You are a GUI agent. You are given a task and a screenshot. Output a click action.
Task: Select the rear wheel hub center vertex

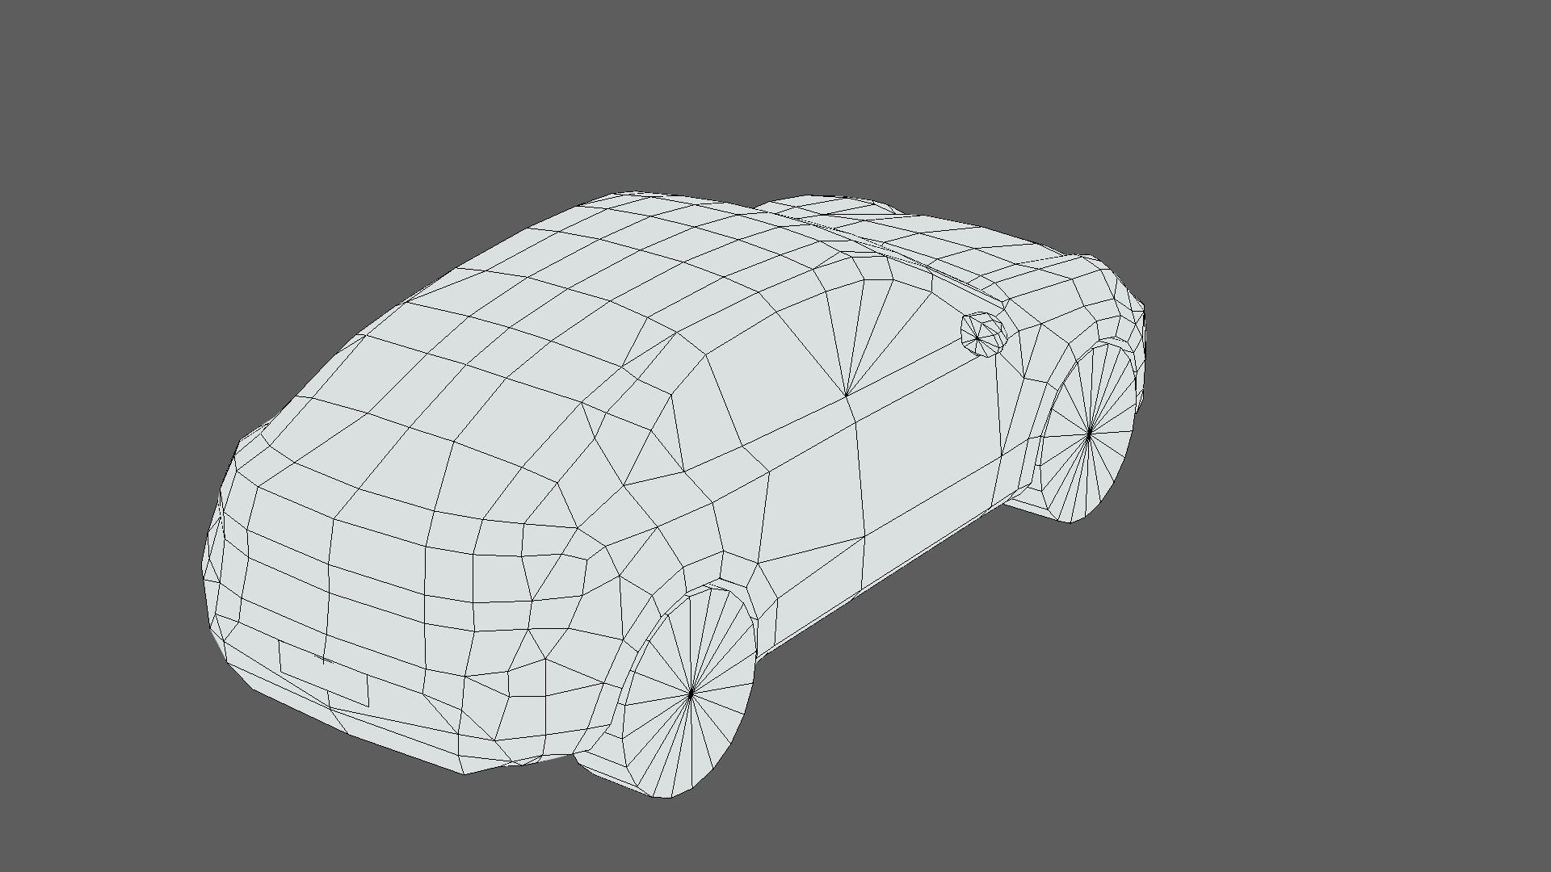coord(691,693)
